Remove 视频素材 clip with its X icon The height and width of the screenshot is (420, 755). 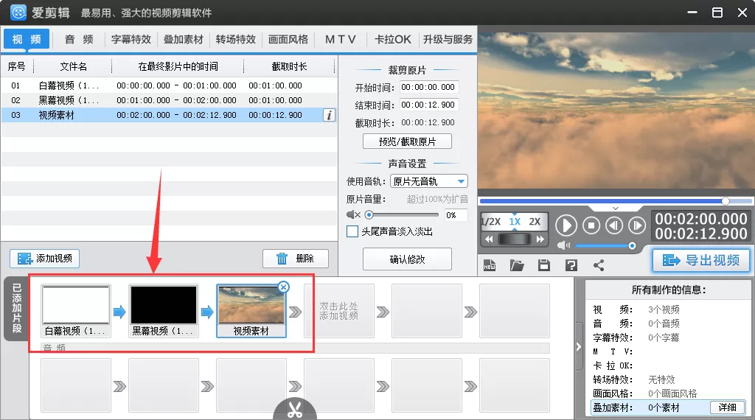(x=284, y=287)
